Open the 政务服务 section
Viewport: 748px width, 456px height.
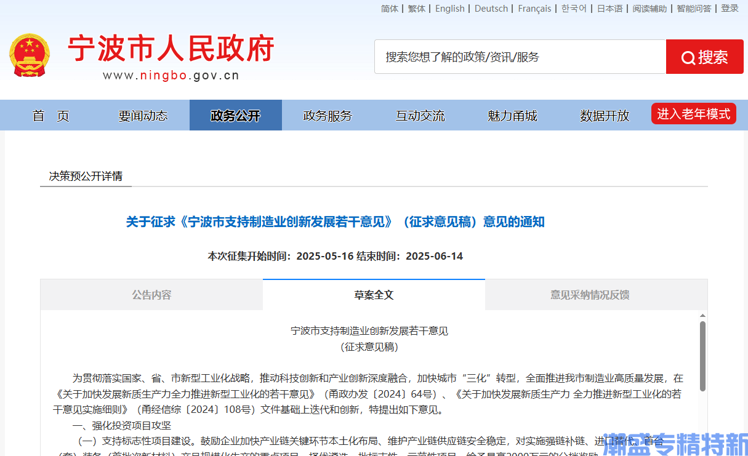pyautogui.click(x=326, y=115)
